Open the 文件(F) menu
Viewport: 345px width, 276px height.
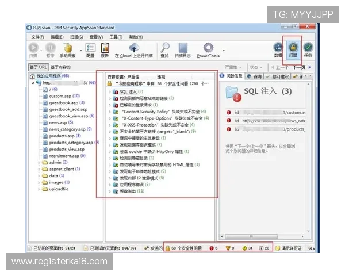point(37,37)
